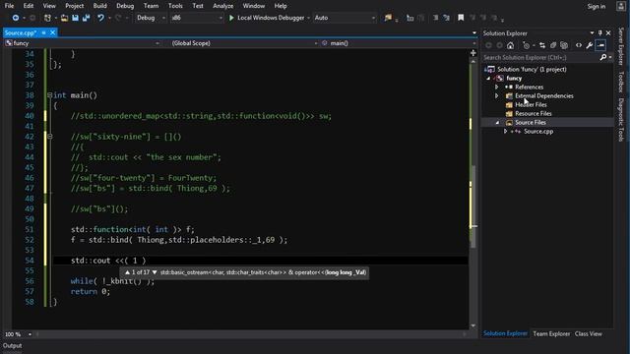
Task: Open the Build menu
Action: tap(99, 6)
